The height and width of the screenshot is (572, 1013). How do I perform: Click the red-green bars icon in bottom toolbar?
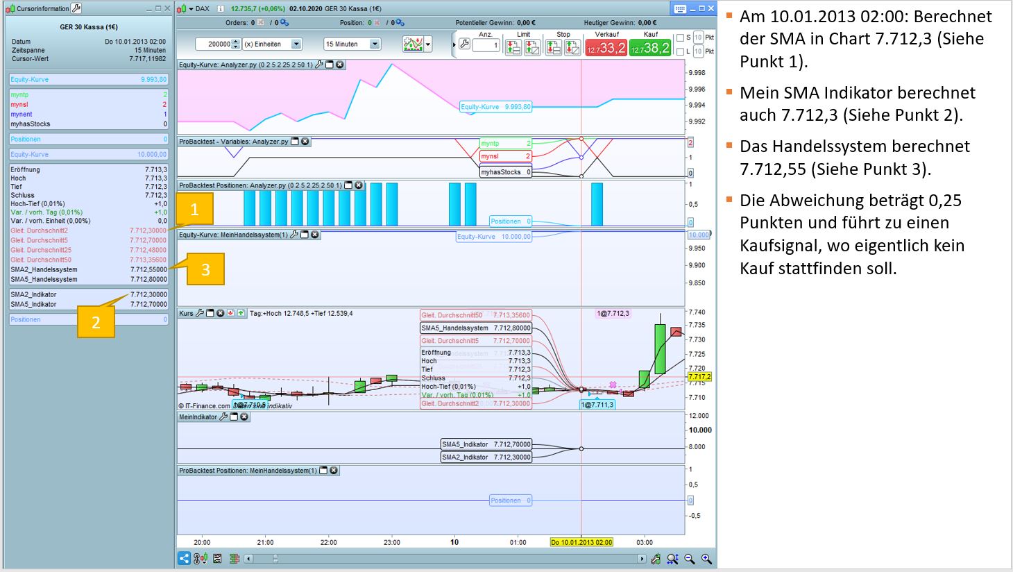pos(235,558)
